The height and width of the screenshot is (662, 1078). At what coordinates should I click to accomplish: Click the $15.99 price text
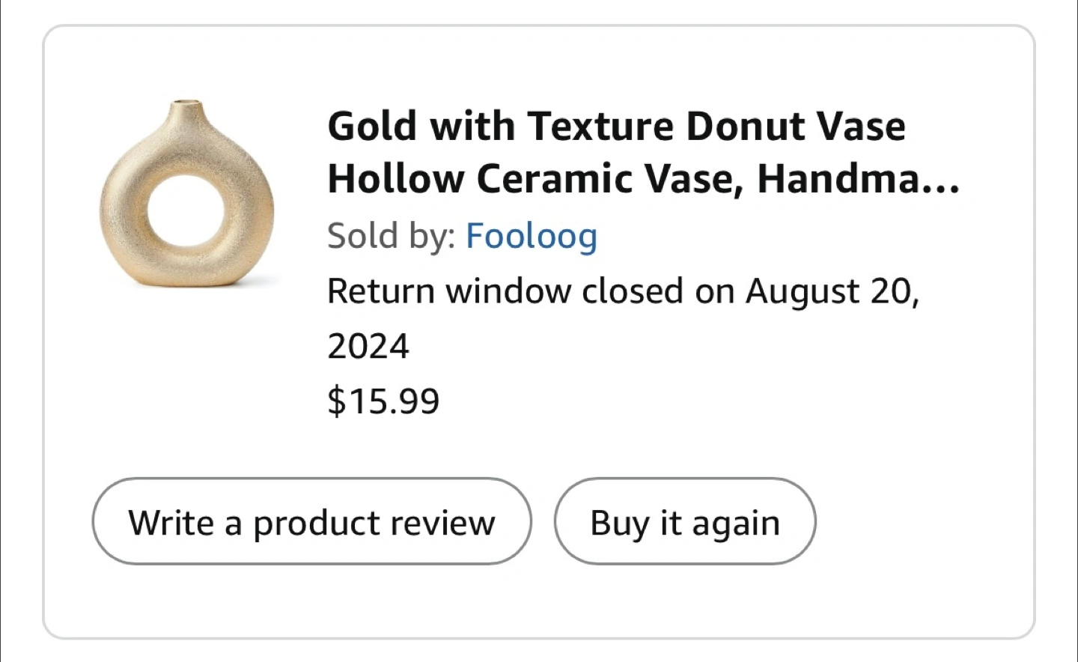pos(383,401)
